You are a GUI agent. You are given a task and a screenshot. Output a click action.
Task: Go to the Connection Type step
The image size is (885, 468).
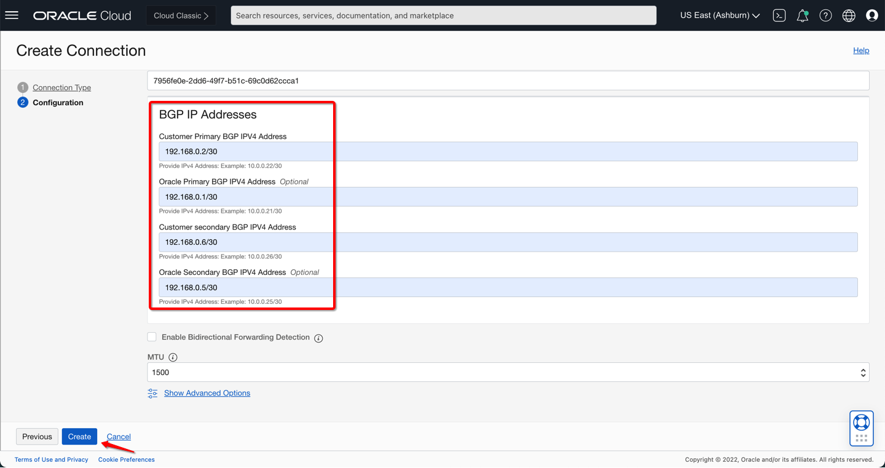point(61,87)
